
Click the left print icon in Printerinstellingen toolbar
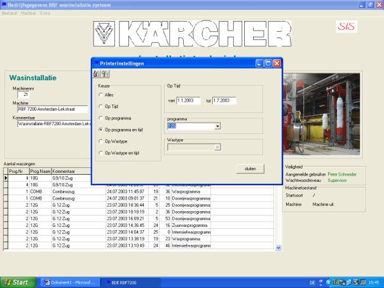click(x=97, y=74)
